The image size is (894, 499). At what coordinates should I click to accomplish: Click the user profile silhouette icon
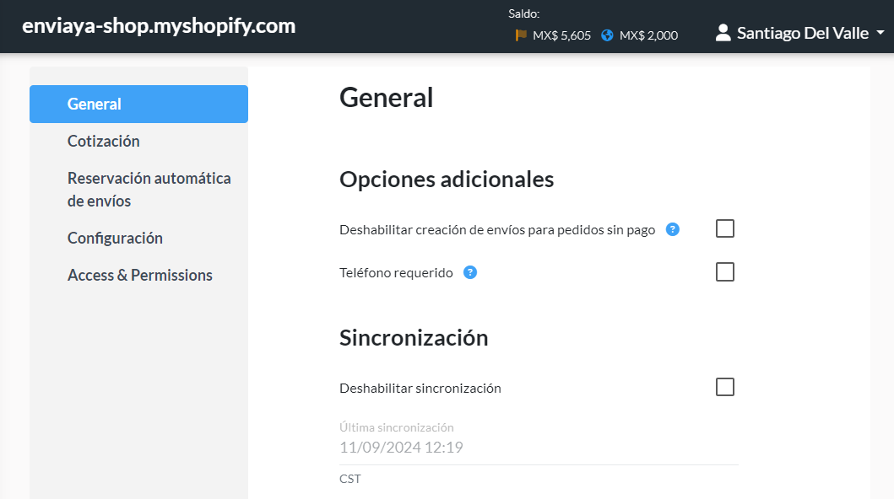(723, 32)
